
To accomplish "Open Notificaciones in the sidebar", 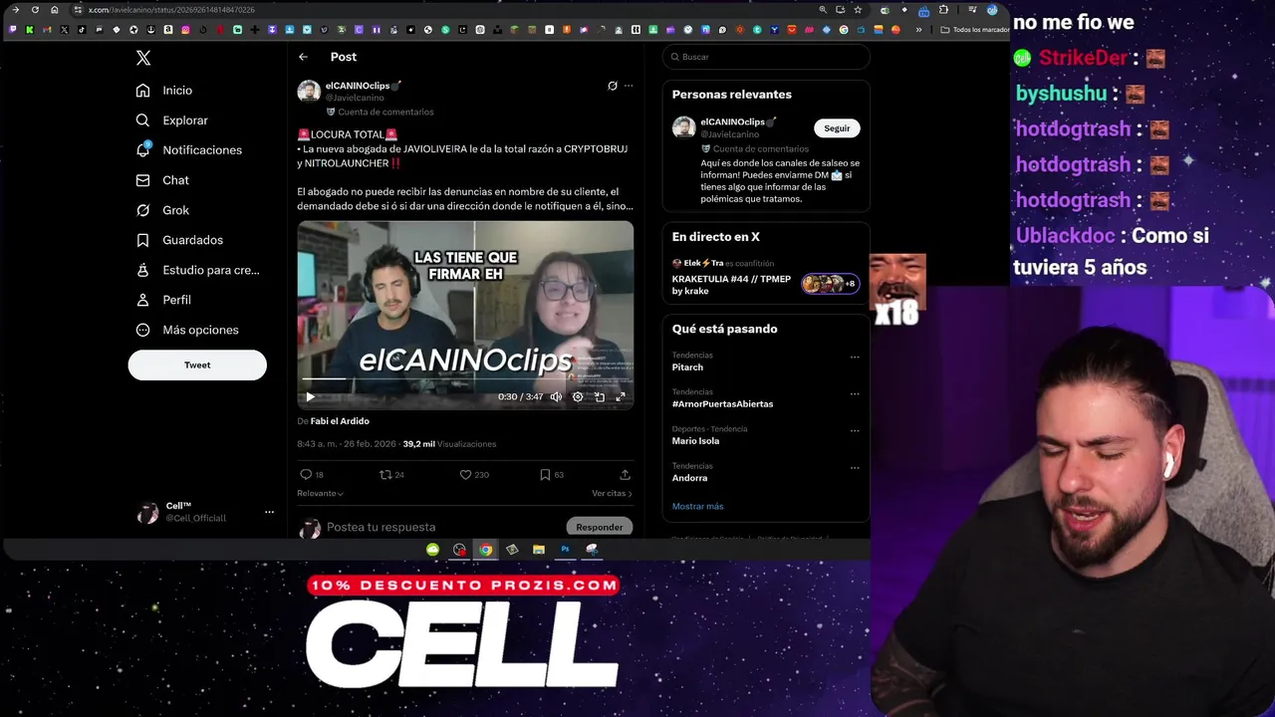I will pos(188,150).
